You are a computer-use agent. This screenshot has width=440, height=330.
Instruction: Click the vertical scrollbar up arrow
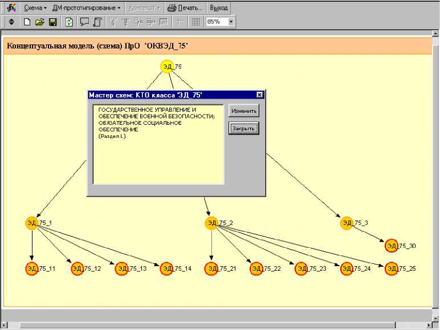435,34
